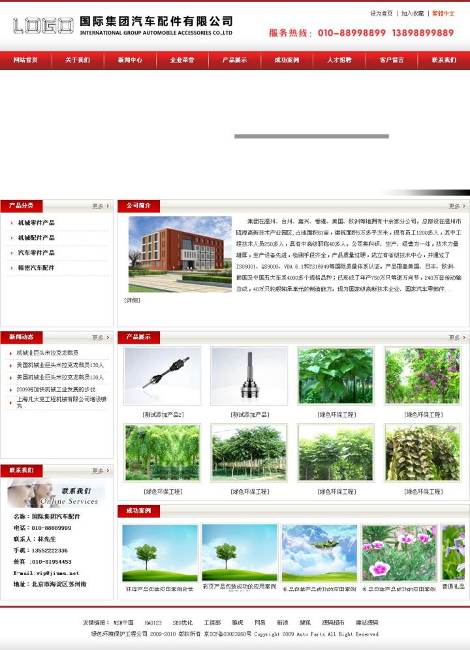
Task: Open the purple flowering tree thumbnail
Action: pos(423,376)
